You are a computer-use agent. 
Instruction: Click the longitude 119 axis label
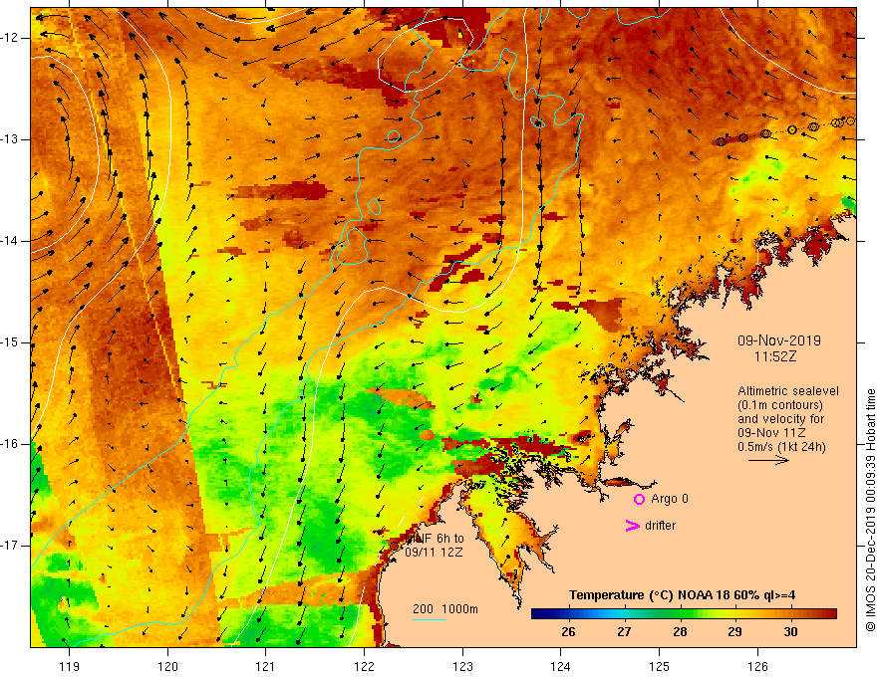coord(70,666)
